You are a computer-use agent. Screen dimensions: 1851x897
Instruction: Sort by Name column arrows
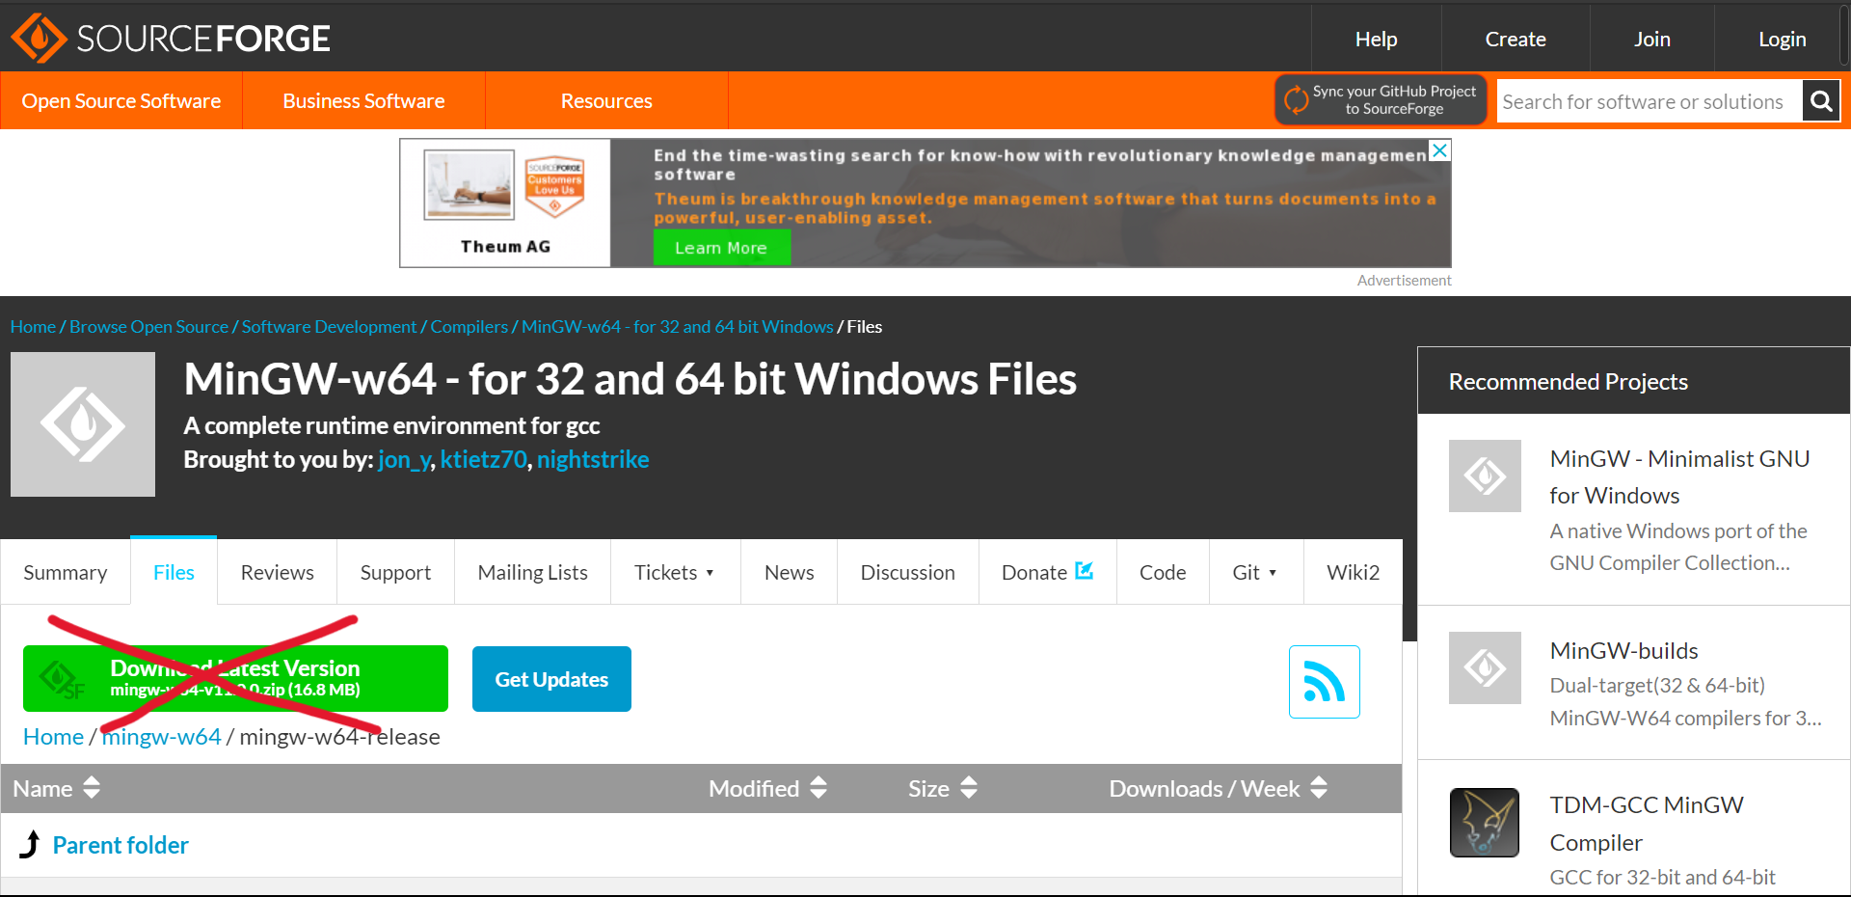(x=92, y=788)
